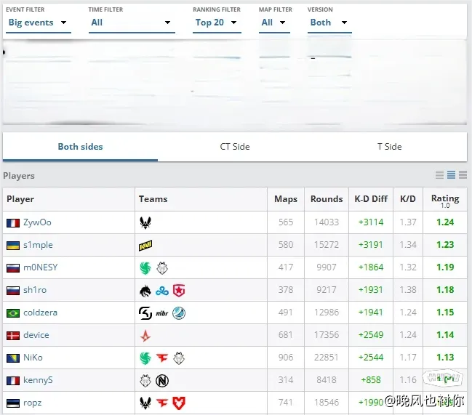Viewport: 472px width, 415px height.
Task: Expand the Time Filter dropdown
Action: pos(131,23)
